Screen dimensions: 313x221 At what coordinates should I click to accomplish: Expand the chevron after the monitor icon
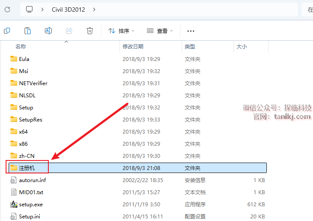(42, 10)
